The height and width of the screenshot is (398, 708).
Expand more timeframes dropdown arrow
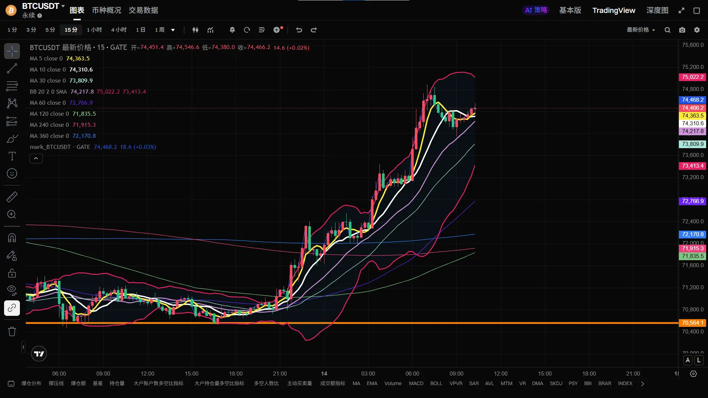(173, 30)
